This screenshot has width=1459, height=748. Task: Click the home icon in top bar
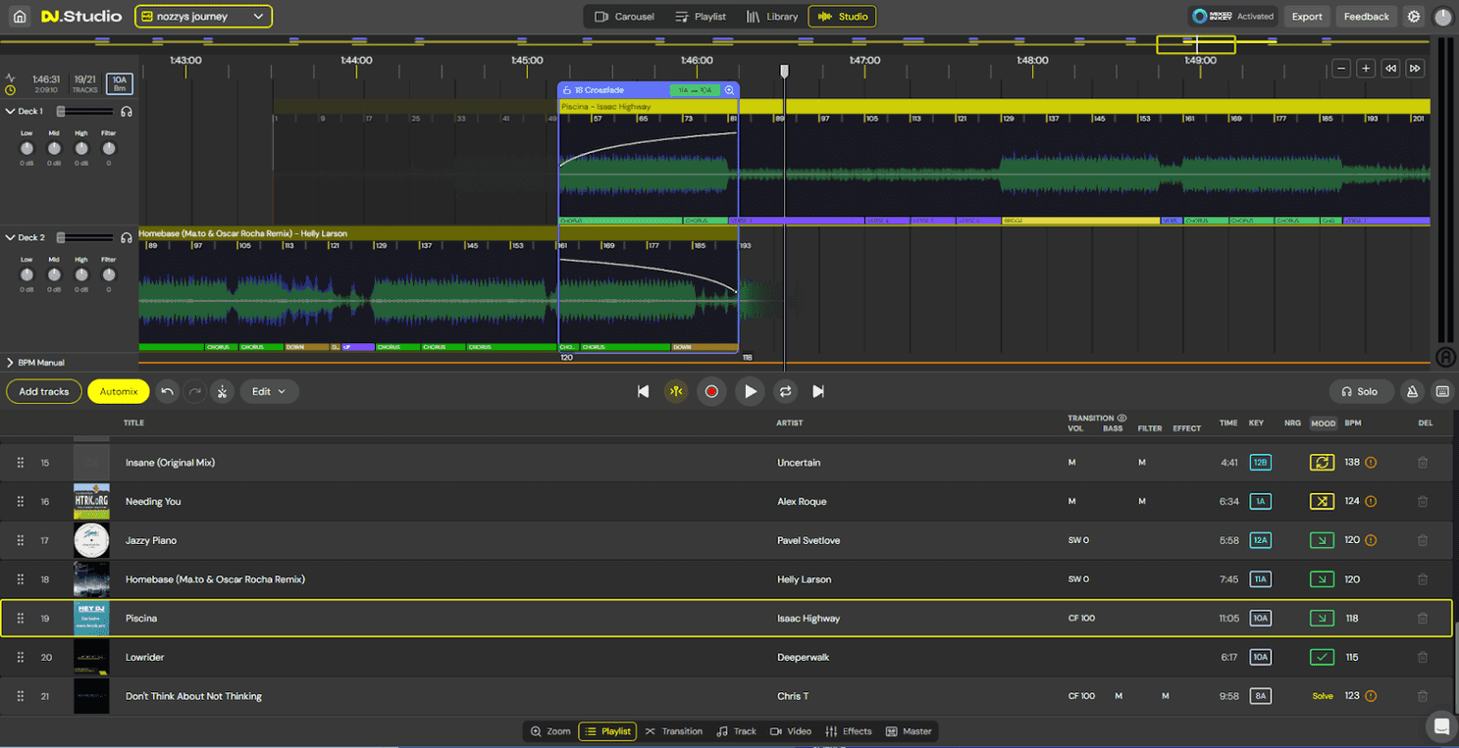pos(20,17)
